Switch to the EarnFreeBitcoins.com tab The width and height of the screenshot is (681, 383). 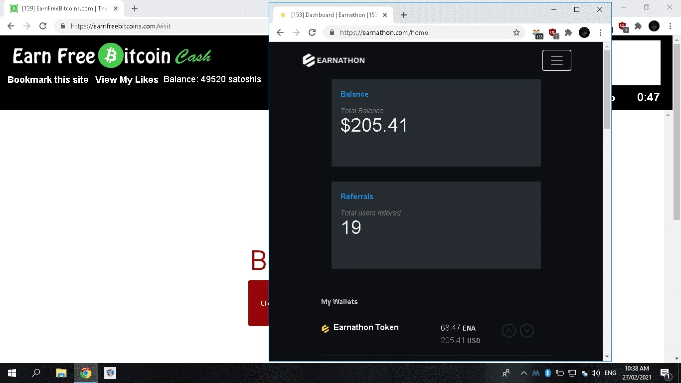[x=64, y=8]
